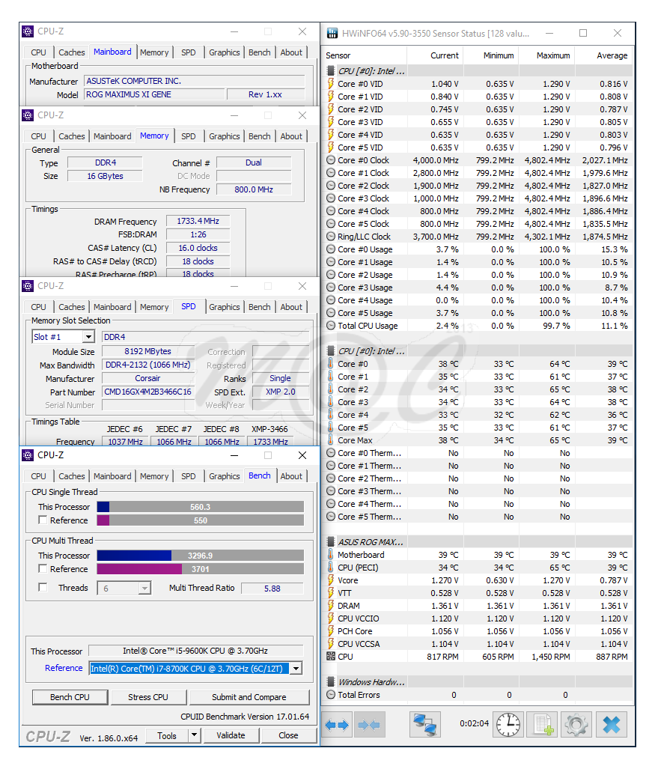Click the Tools button
The height and width of the screenshot is (769, 655).
coord(167,735)
